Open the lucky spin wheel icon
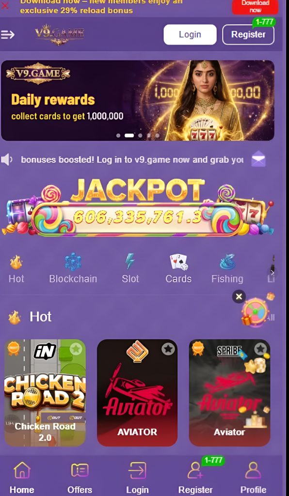 coord(255,311)
